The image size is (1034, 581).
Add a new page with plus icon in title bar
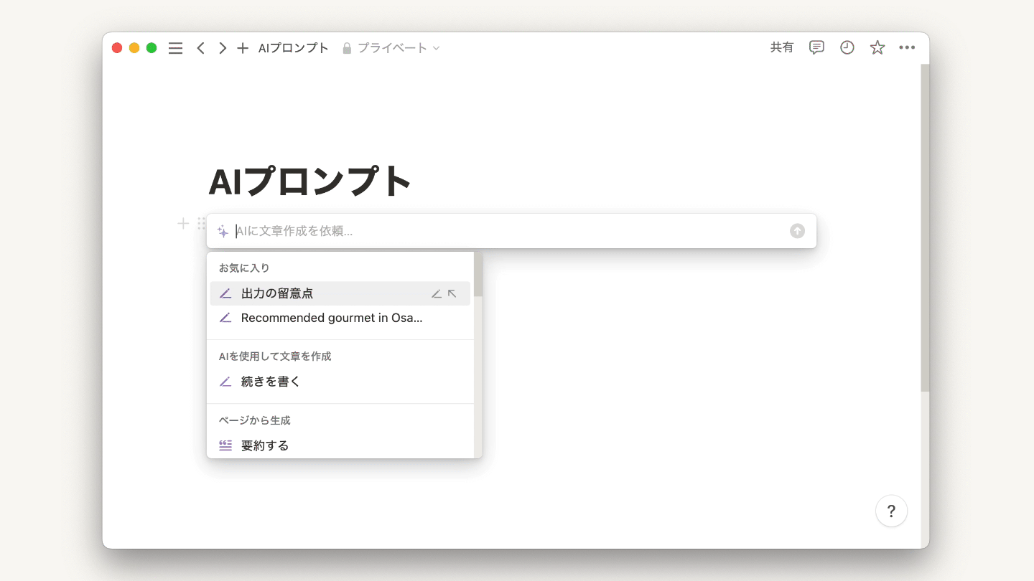click(x=243, y=48)
